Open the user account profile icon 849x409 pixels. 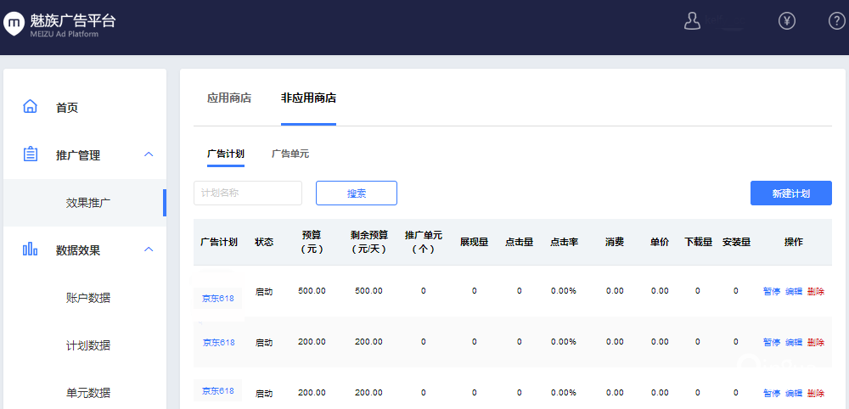pos(692,22)
